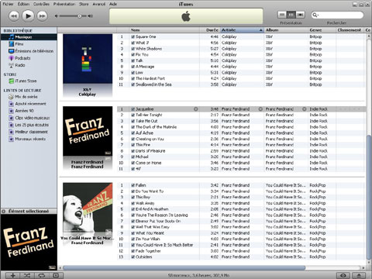372x279 pixels.
Task: Open the Fichier menu
Action: pos(8,4)
